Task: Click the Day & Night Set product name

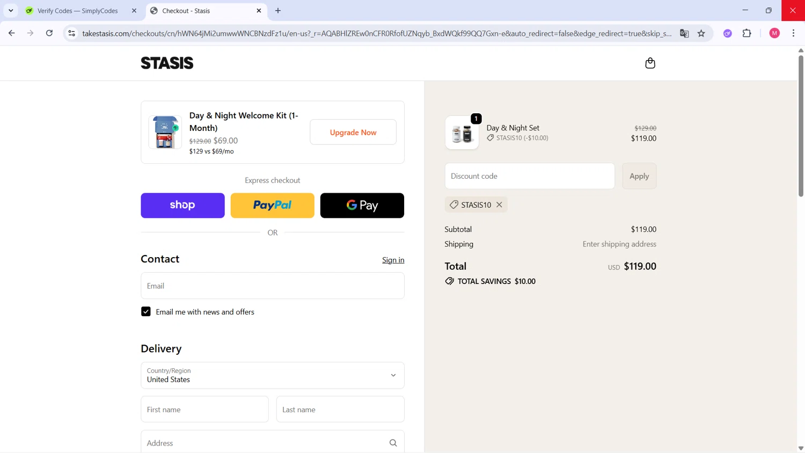Action: pyautogui.click(x=513, y=128)
